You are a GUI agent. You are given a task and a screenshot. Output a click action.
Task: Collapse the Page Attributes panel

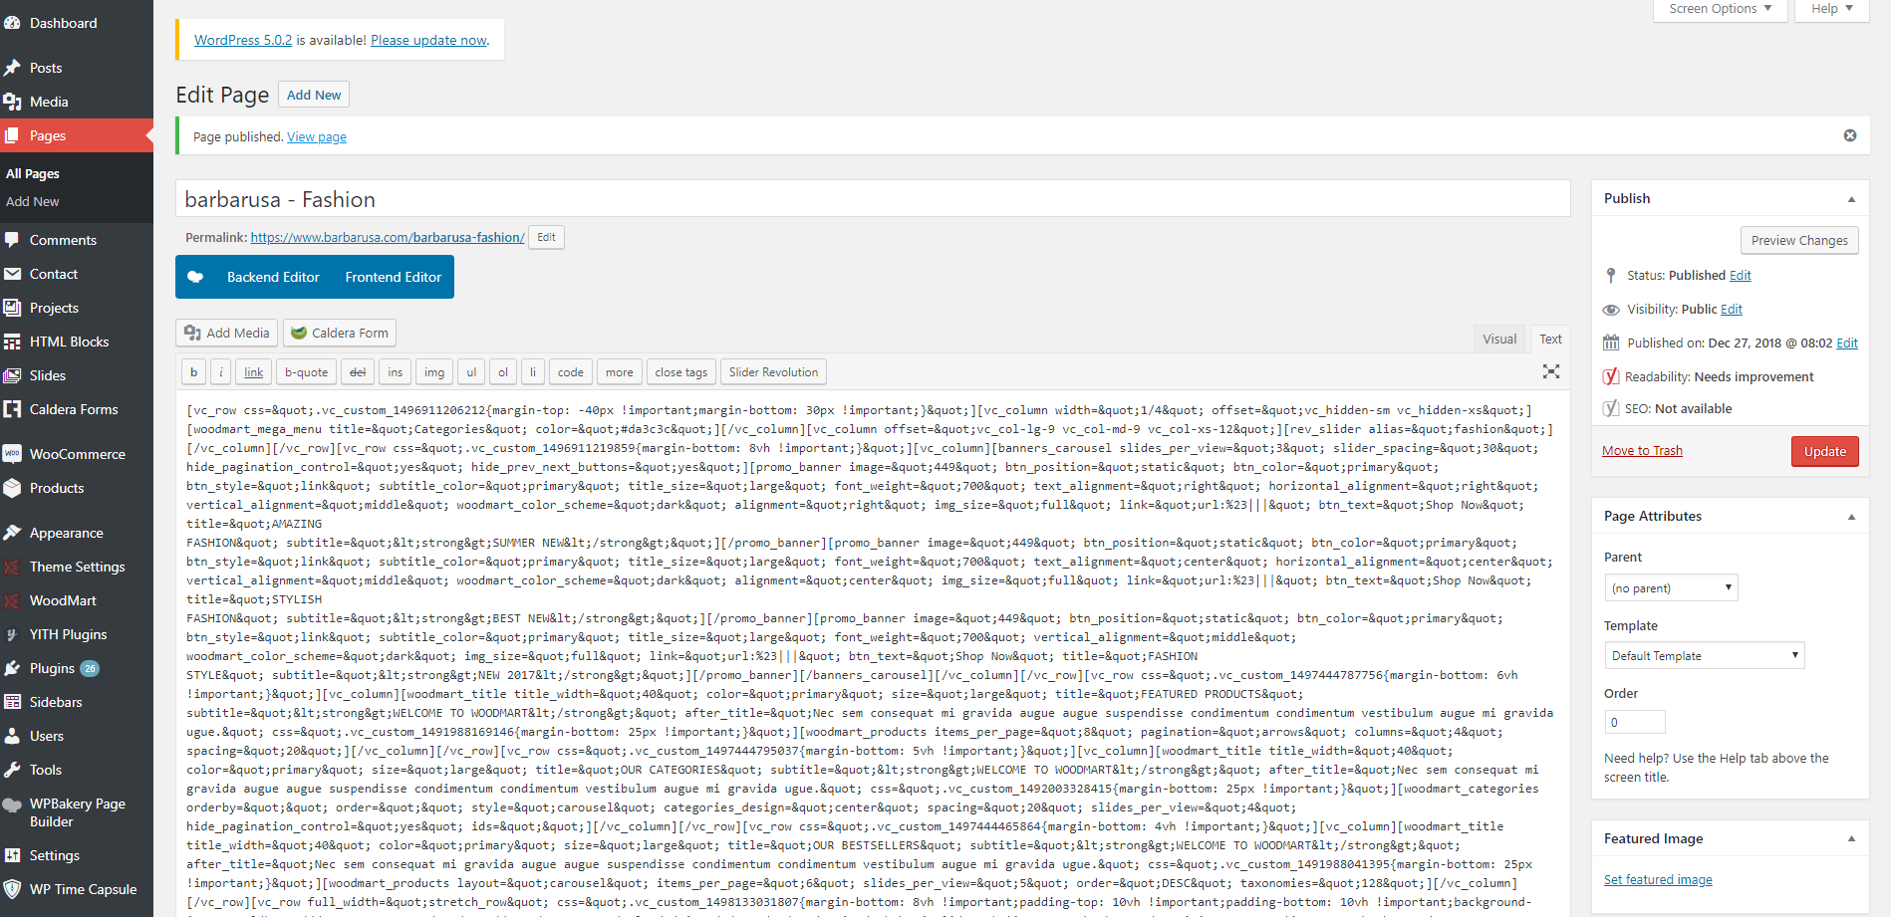1851,517
